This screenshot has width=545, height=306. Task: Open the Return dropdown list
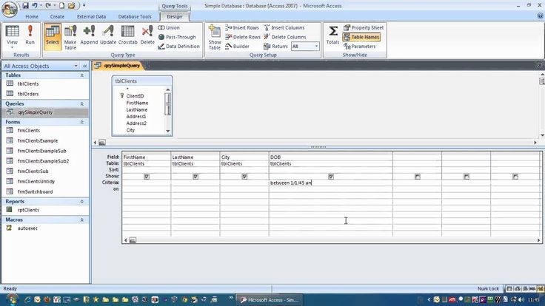tap(316, 46)
